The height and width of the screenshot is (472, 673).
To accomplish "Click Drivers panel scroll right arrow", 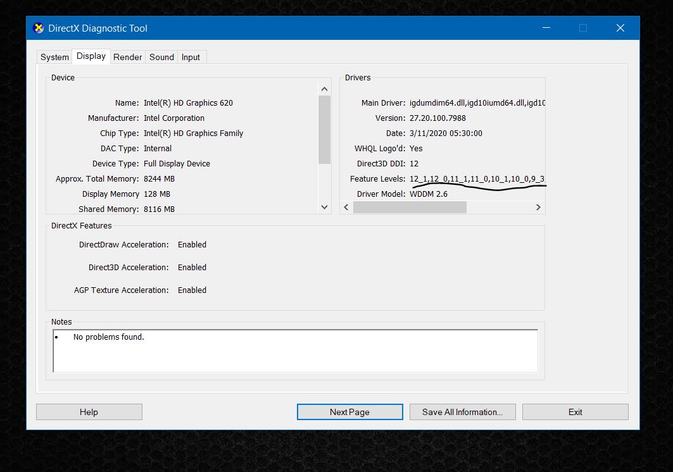I will coord(538,208).
